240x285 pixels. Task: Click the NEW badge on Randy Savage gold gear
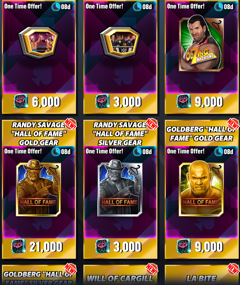click(71, 124)
